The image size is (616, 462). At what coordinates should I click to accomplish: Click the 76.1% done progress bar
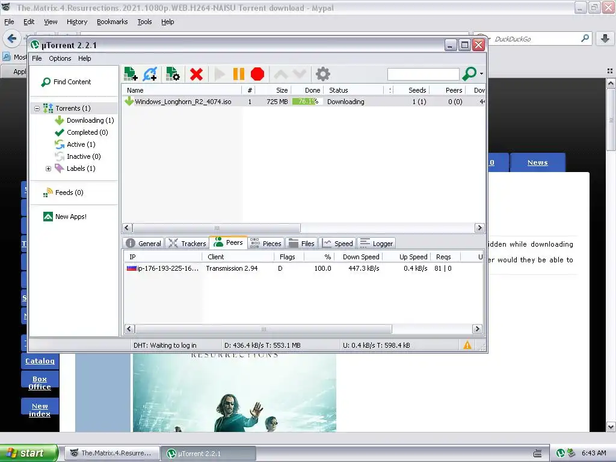[x=307, y=101]
